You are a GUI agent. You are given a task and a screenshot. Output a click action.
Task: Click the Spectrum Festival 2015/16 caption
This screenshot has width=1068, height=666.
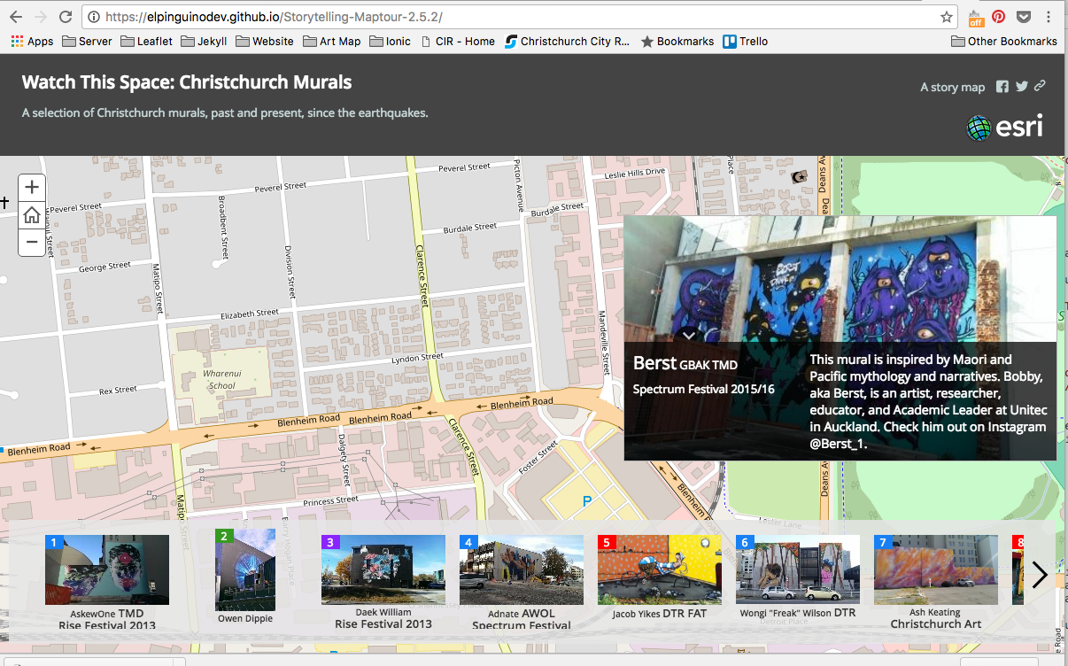pos(702,390)
